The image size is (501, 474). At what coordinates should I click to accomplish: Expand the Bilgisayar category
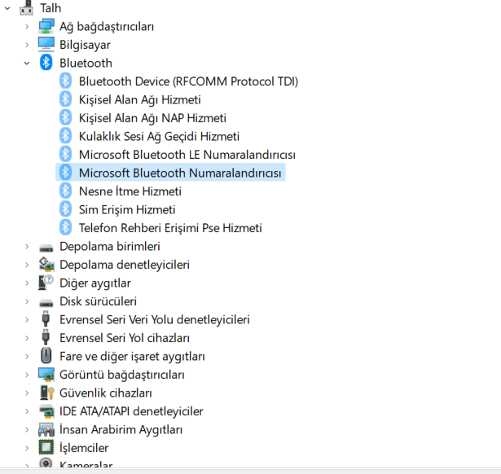(x=27, y=45)
